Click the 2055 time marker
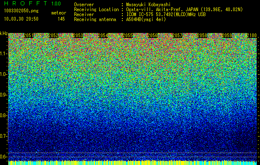260x165 pixels. tap(128, 35)
